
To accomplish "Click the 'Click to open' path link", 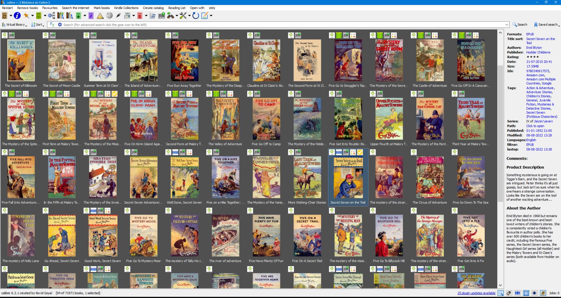I will 535,126.
